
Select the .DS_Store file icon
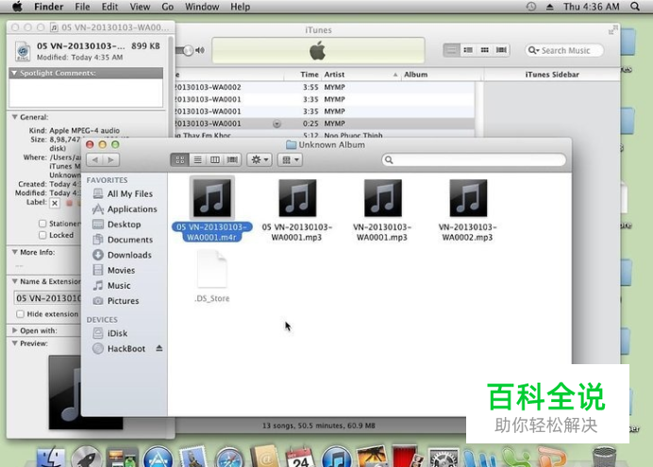point(212,269)
